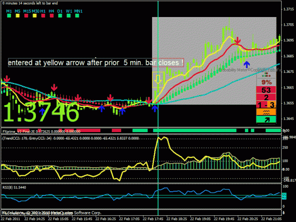The image size is (296, 222).
Task: Click the 22 Feb 16:25 time label
Action: (106, 219)
